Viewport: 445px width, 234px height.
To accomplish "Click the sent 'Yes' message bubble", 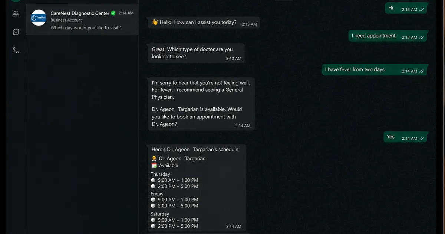I will click(406, 137).
